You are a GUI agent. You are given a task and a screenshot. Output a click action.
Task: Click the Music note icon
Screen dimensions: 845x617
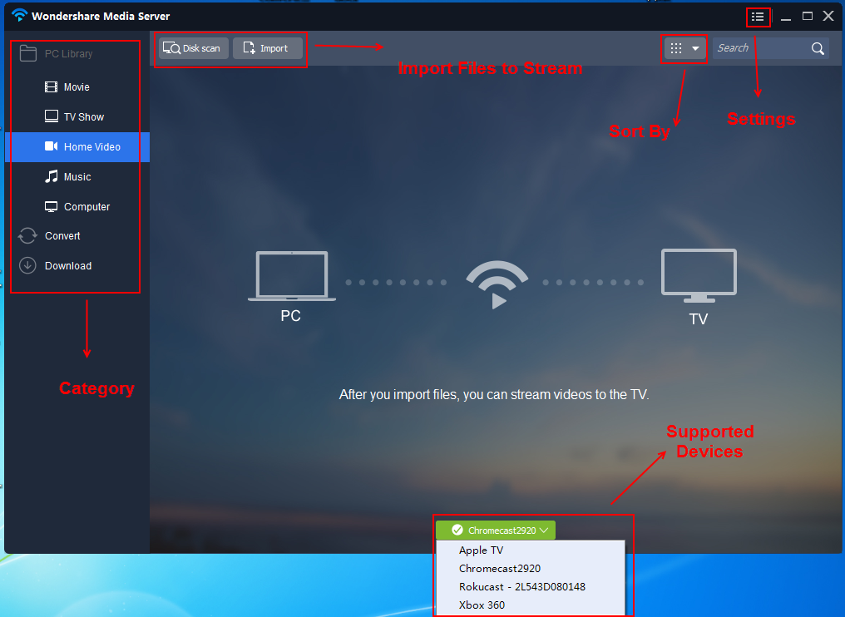point(52,176)
